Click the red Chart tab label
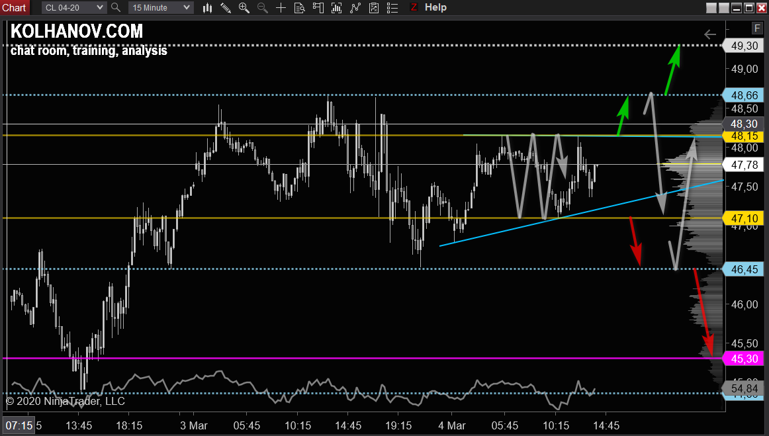This screenshot has width=769, height=436. (x=14, y=7)
